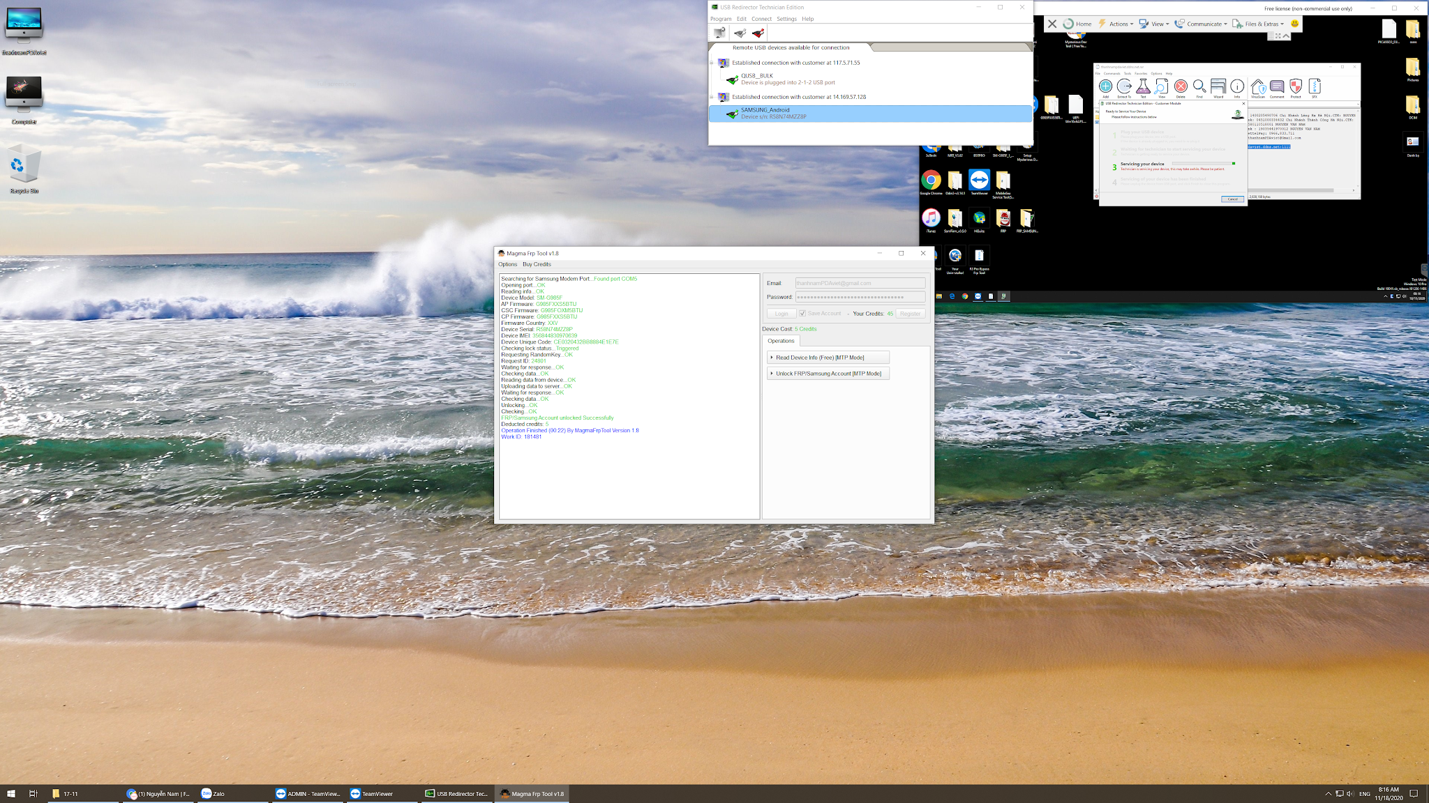
Task: Collapse the customer 117.5.71.55 connection node
Action: coord(712,63)
